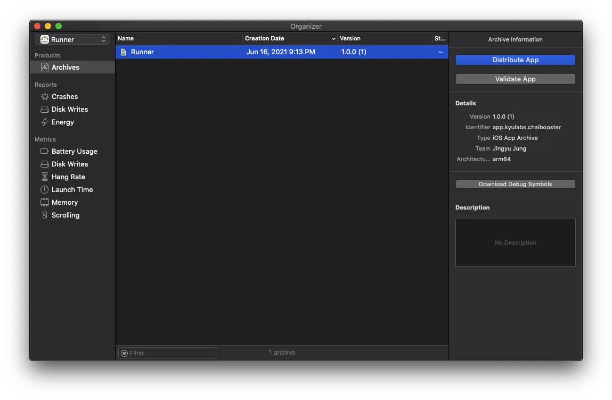Click the filter icon in search field
The height and width of the screenshot is (400, 612).
124,353
